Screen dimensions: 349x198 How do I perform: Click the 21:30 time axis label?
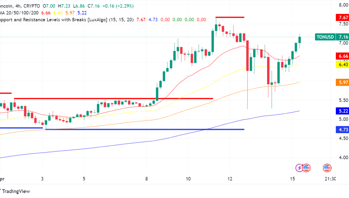tap(331, 179)
